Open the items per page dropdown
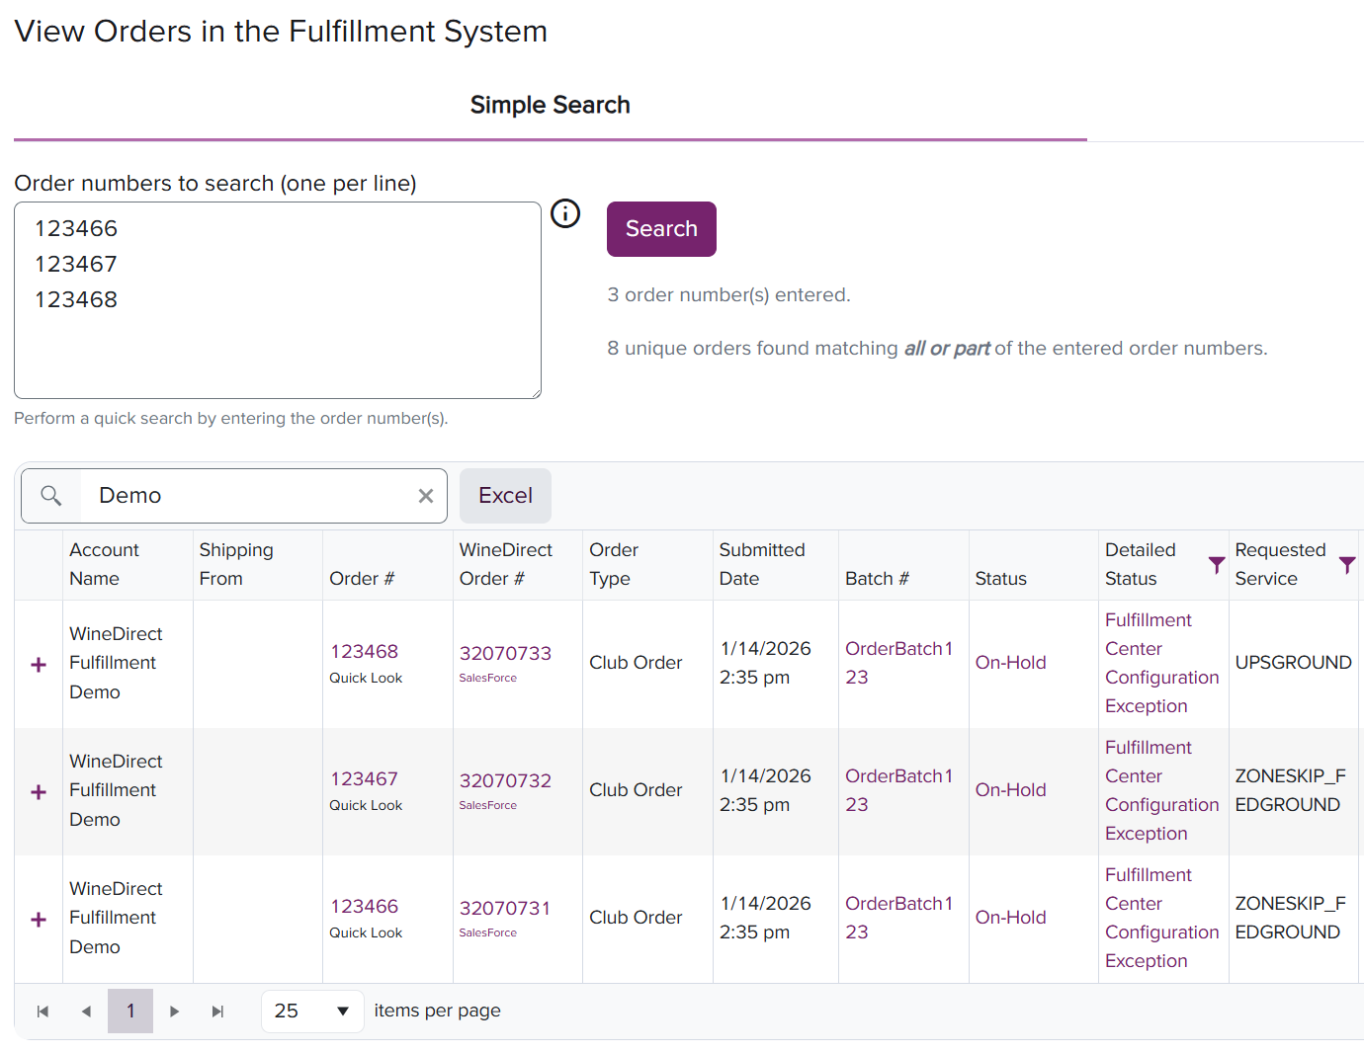 tap(312, 1011)
